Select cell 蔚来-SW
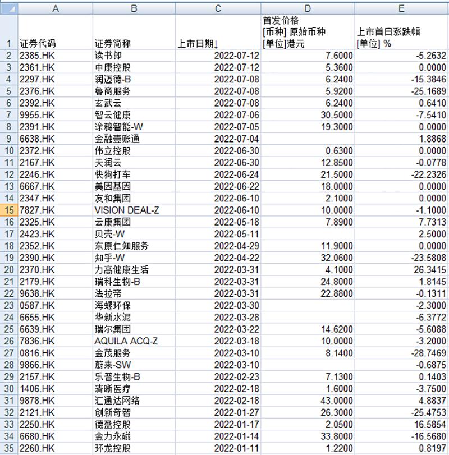 pyautogui.click(x=134, y=365)
